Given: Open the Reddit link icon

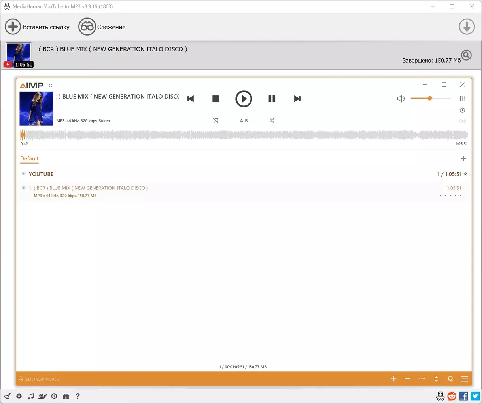Looking at the screenshot, I should [452, 396].
